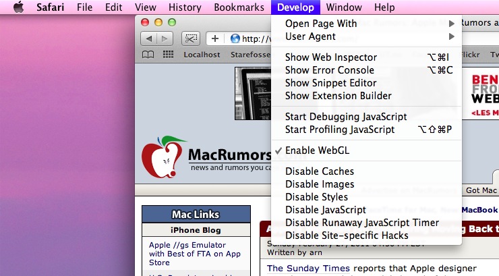
Task: Select Start Profiling JavaScript
Action: coord(366,130)
